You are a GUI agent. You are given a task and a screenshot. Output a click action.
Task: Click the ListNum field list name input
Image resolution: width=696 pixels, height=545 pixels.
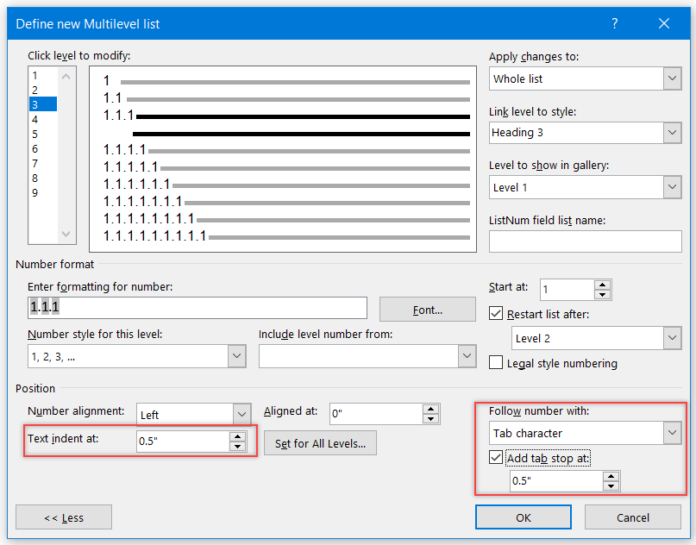(x=585, y=241)
